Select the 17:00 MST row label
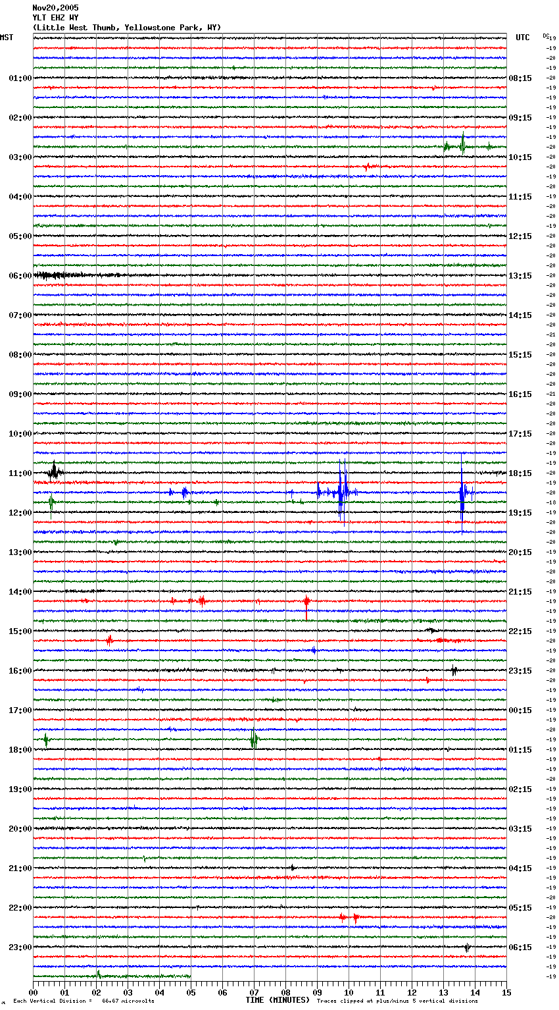Screen dimensions: 559x1010 click(20, 710)
